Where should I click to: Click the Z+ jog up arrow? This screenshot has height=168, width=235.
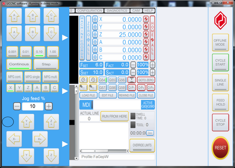point(51,122)
